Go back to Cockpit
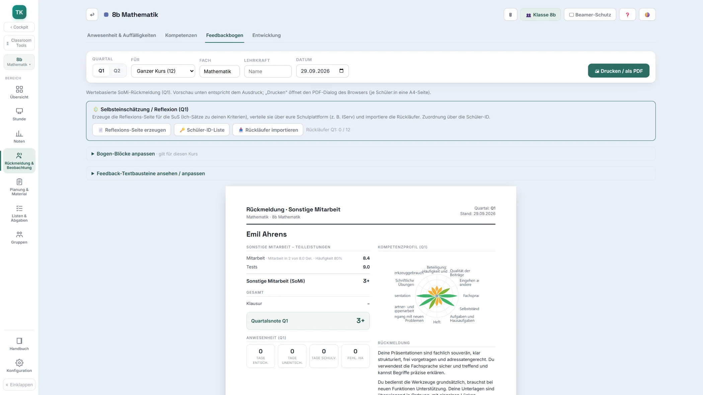Image resolution: width=703 pixels, height=395 pixels. (x=19, y=27)
